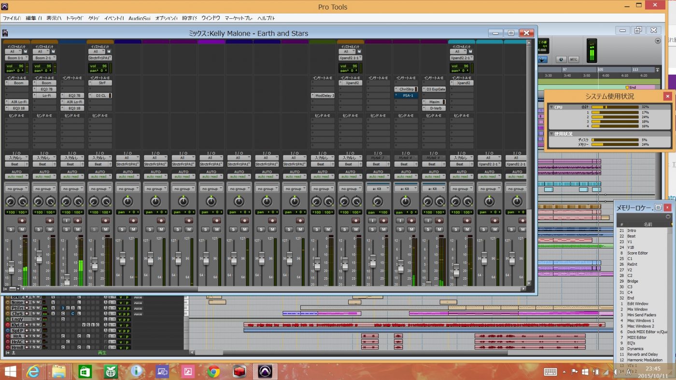This screenshot has height=380, width=676.
Task: Click the MTC button in the transport
Action: 573,59
